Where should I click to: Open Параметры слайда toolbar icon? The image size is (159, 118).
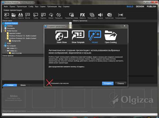pyautogui.click(x=72, y=16)
